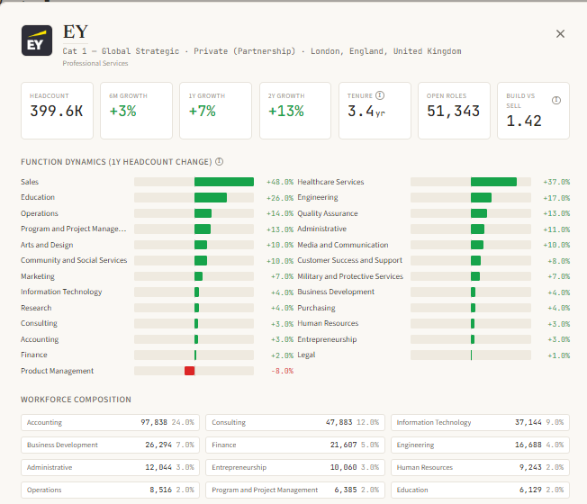Click the Healthcare Services green bar
This screenshot has width=587, height=504.
(493, 182)
